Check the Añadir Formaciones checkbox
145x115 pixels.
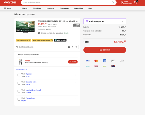[x=19, y=99]
